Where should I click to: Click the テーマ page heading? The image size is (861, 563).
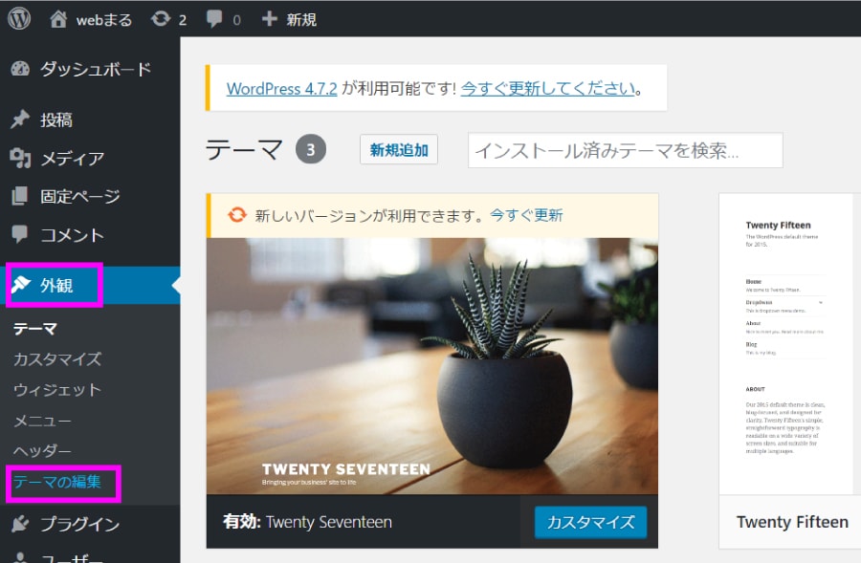(x=244, y=149)
